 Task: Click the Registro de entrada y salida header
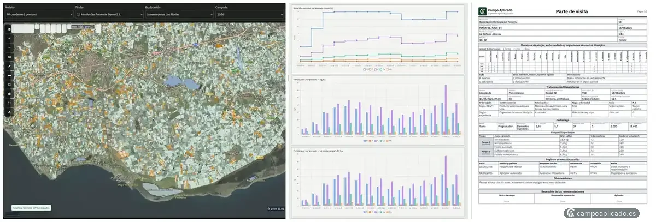(563, 160)
